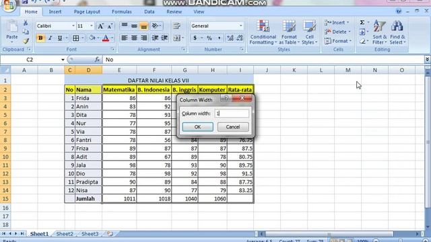
Task: Toggle Align Text Left
Action: pyautogui.click(x=125, y=38)
